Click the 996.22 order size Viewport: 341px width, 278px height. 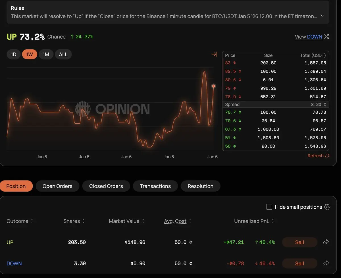268,88
